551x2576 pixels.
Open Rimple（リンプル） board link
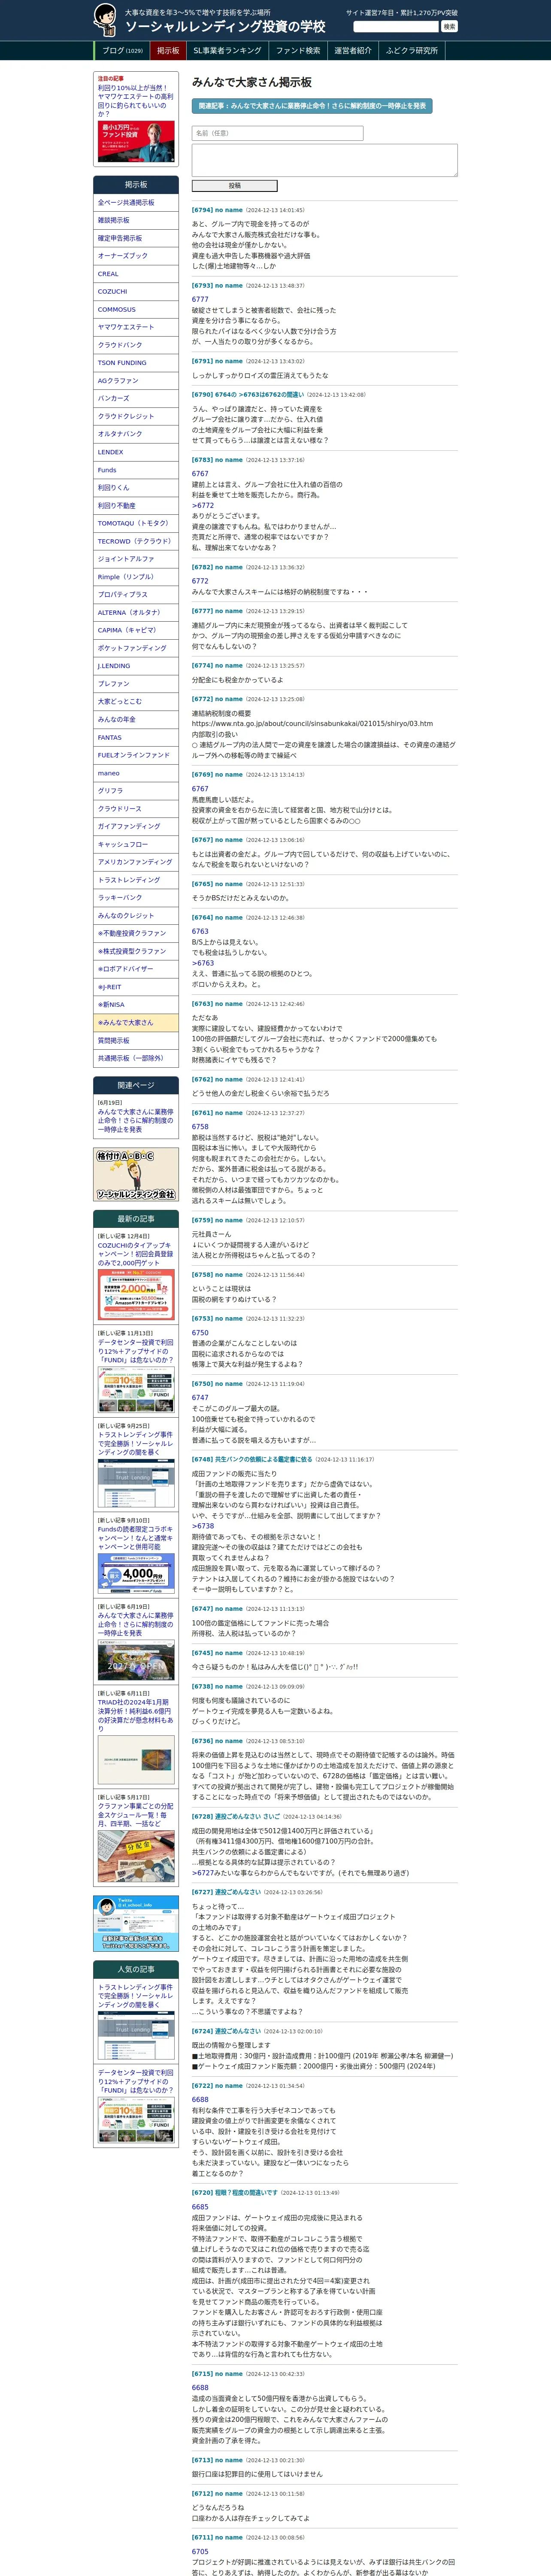[136, 577]
